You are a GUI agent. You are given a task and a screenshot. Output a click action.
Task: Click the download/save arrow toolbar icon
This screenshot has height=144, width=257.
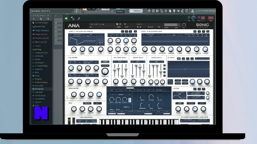[192, 11]
